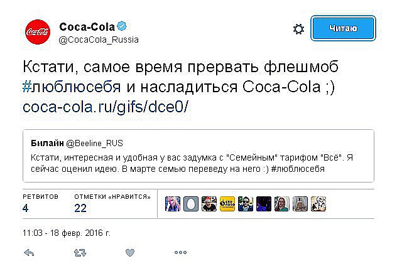This screenshot has width=397, height=276.
Task: Toggle the blue Читаю follow button
Action: pyautogui.click(x=344, y=28)
